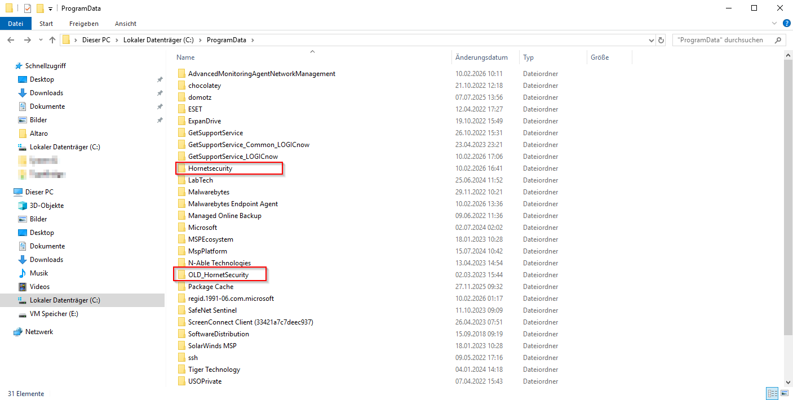
Task: Click the search magnifier icon
Action: click(x=778, y=40)
